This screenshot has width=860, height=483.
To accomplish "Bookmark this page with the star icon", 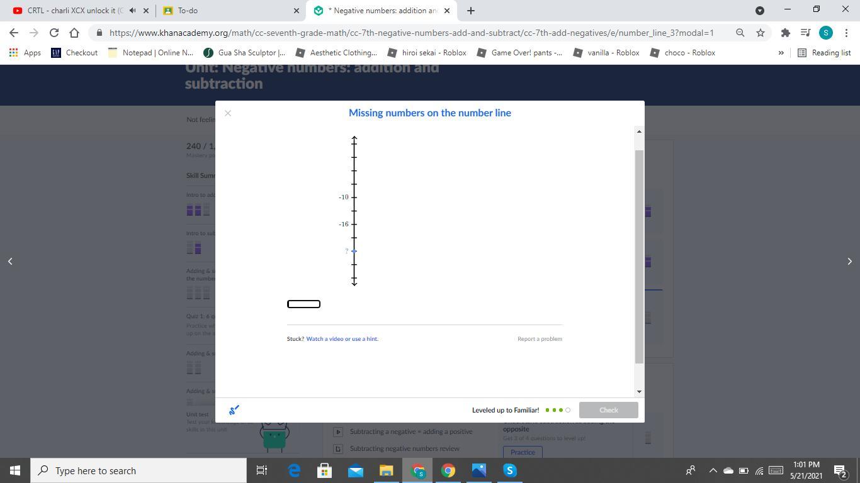I will 761,33.
